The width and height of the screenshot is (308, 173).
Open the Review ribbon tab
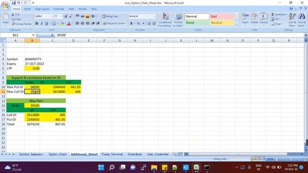click(82, 9)
